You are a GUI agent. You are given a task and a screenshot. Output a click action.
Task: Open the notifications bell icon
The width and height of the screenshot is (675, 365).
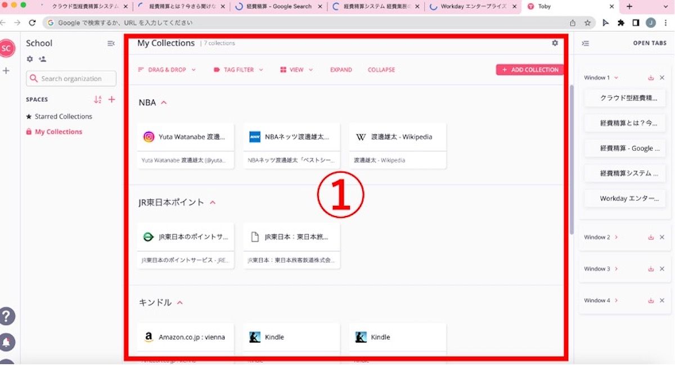[x=7, y=342]
